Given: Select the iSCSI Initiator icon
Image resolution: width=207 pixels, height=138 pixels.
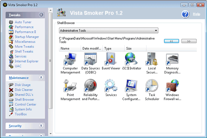Looking at the screenshot, I should (131, 58).
